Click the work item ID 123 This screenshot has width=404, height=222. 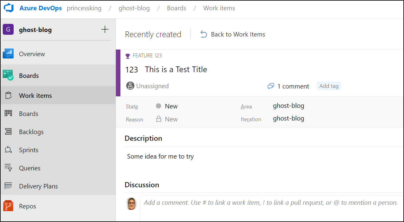(x=132, y=70)
